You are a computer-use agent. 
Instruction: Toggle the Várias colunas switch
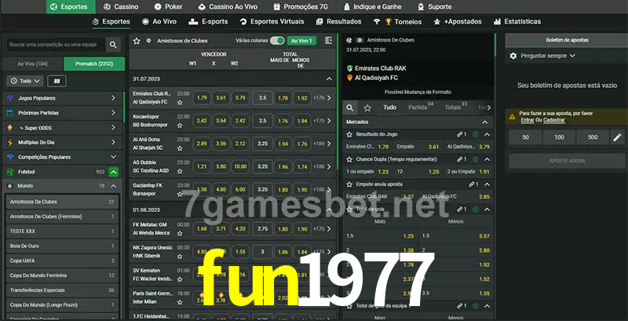coord(277,40)
